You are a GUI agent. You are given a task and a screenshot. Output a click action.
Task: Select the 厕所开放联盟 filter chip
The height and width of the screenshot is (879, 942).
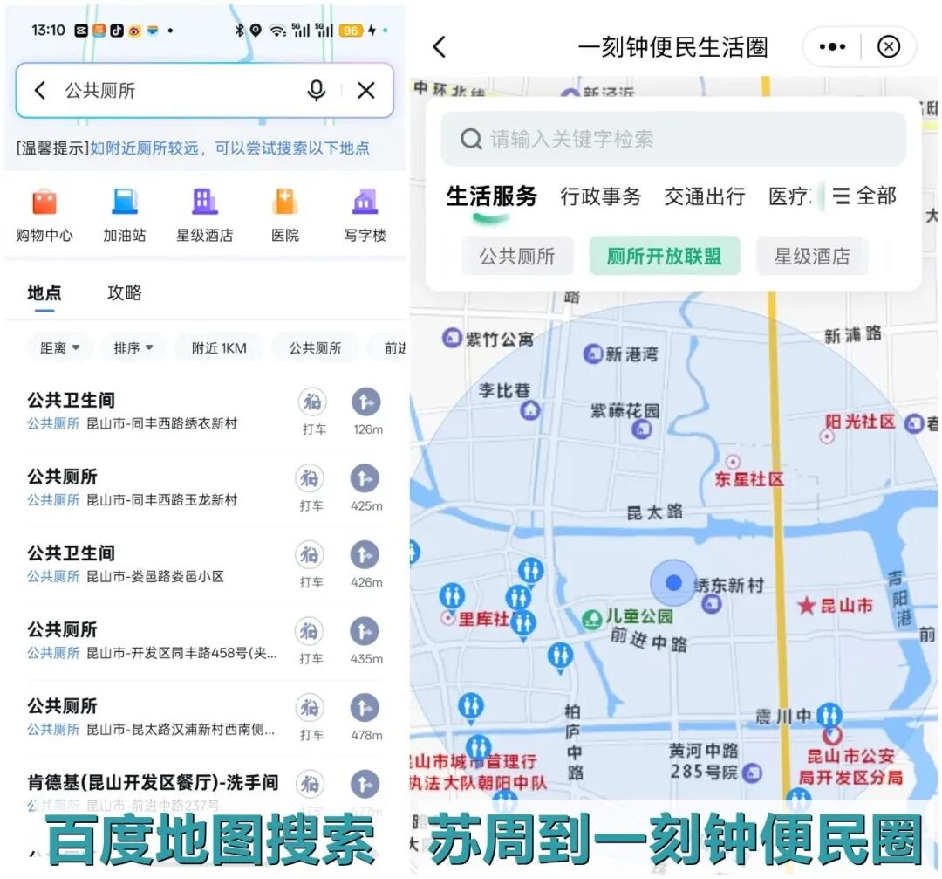click(x=665, y=257)
